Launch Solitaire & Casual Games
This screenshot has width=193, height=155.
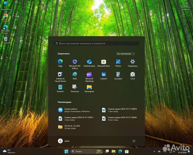click(60, 77)
